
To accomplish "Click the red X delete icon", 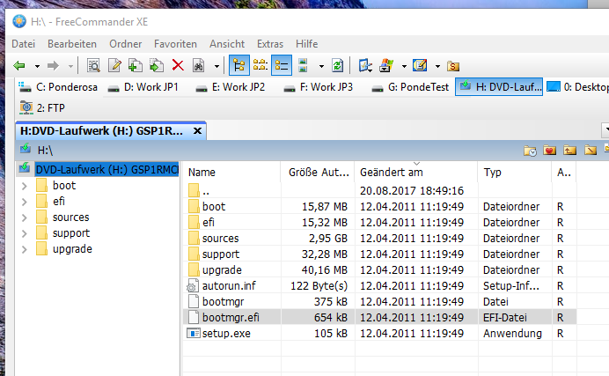I will pos(178,66).
